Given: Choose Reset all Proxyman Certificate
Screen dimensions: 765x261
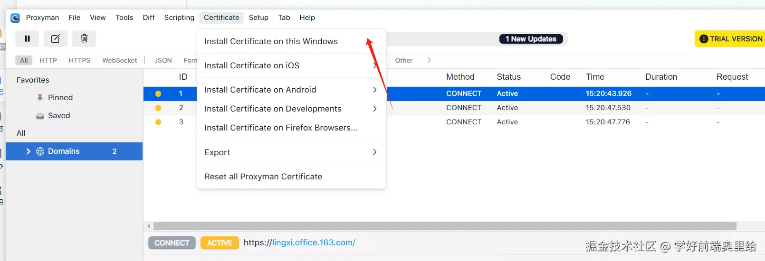Looking at the screenshot, I should 291,177.
